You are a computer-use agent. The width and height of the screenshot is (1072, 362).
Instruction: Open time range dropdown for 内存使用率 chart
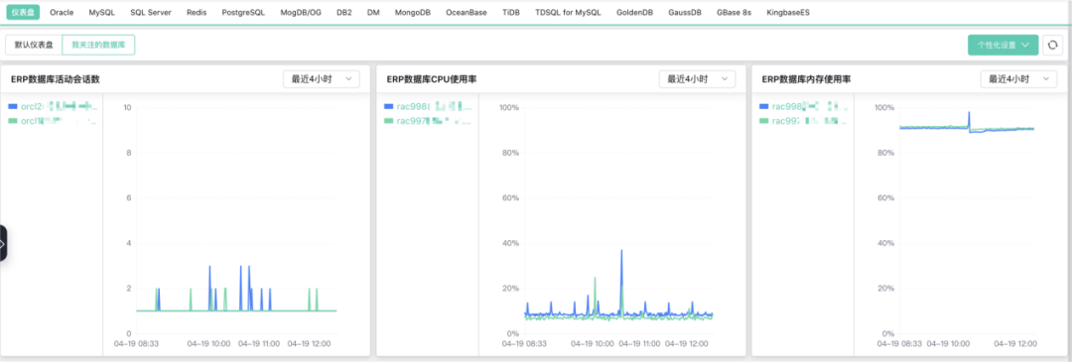tap(1018, 79)
